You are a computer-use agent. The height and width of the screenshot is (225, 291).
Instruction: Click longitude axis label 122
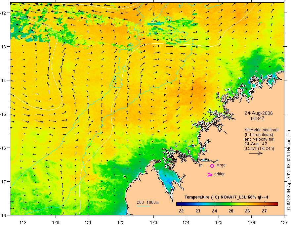coord(121,222)
